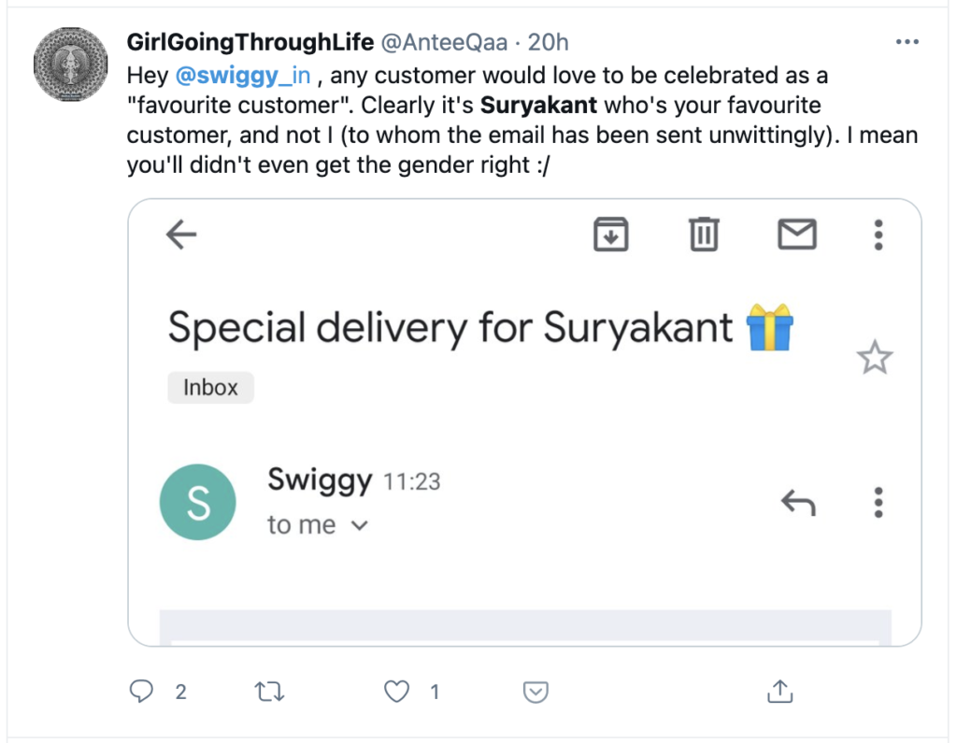Image resolution: width=957 pixels, height=743 pixels.
Task: Click the Swiggy sender avatar circle
Action: pos(198,502)
